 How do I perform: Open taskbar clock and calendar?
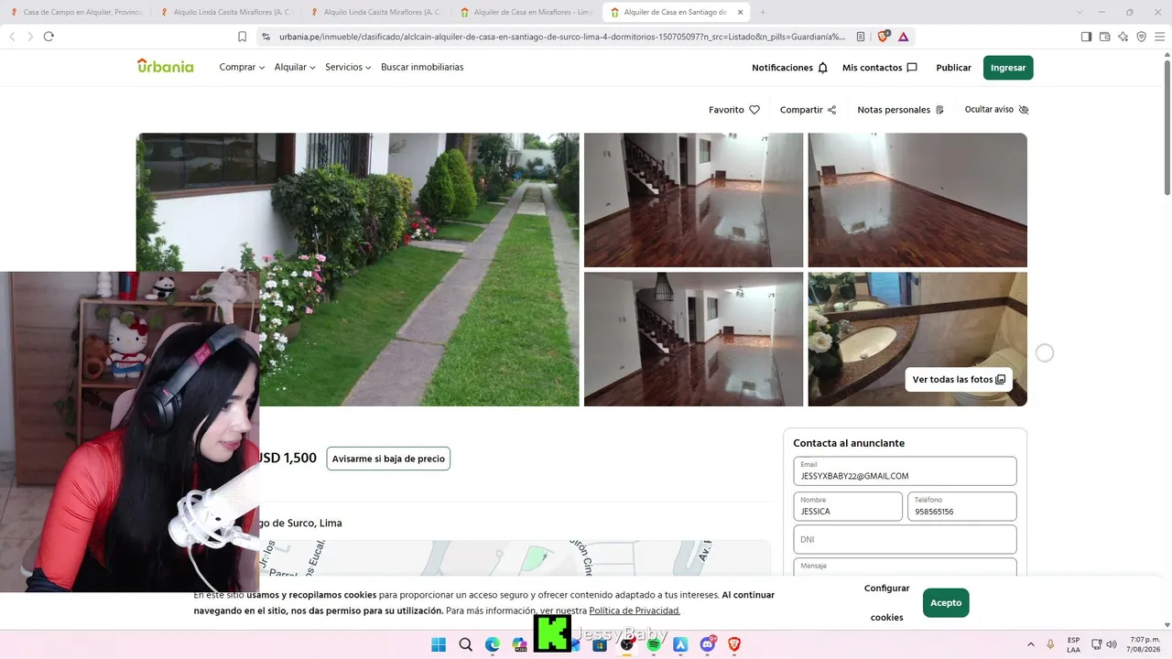1145,644
